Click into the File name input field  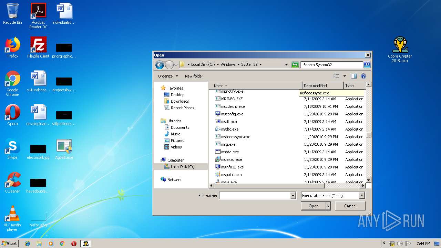[x=255, y=196]
